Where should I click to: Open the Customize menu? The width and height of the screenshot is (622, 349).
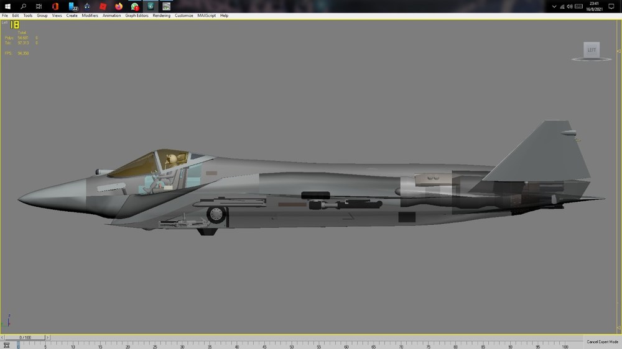point(183,16)
